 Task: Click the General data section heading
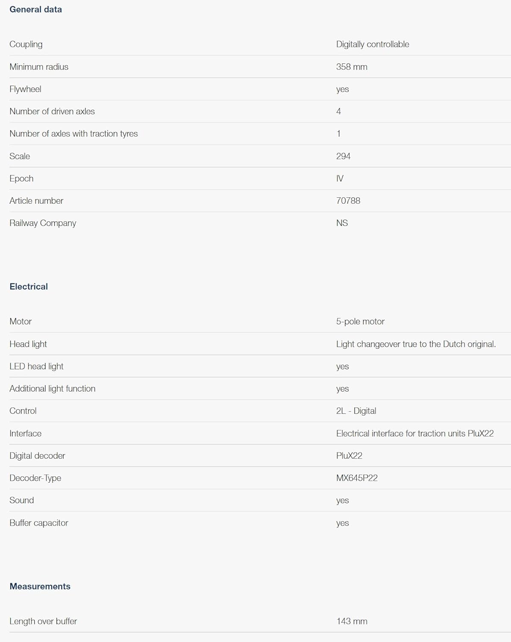pos(35,9)
